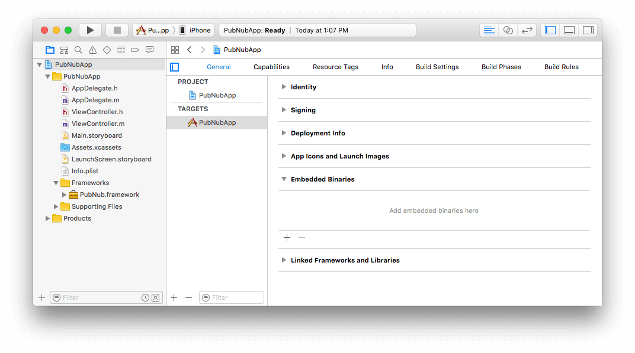Run the PubNubApp scheme
Image resolution: width=635 pixels, height=353 pixels.
click(90, 30)
